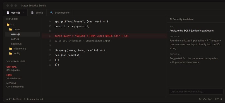Click the src folder icon
Viewport: 225px width, 103px height.
8,24
